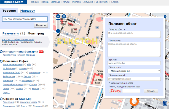Zoom in the map with plus button

tap(58, 16)
